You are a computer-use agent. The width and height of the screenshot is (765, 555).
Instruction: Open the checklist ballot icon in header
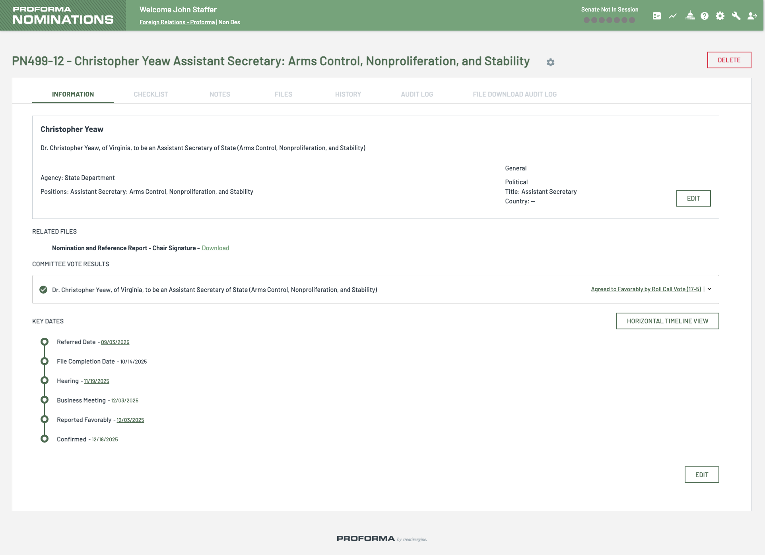point(657,16)
